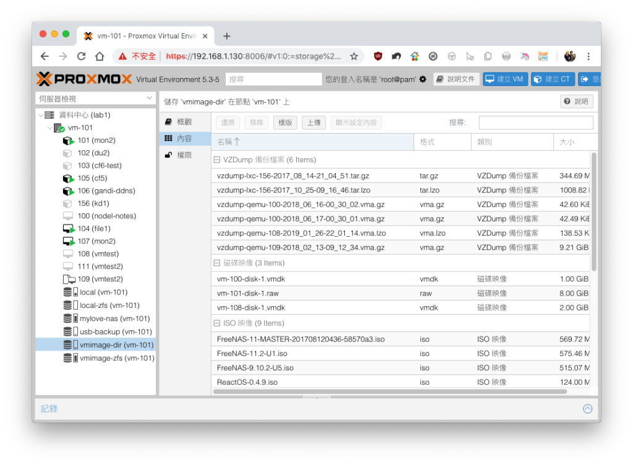Viewport: 633px width, 465px height.
Task: Select FreeNAS-9.10.2-U5.iso row
Action: tap(401, 368)
